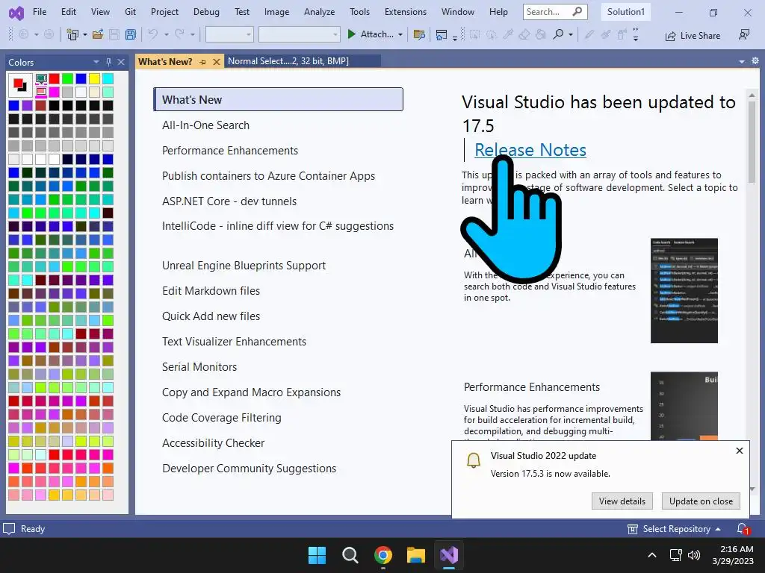Viewport: 765px width, 573px height.
Task: Click the New Project toolbar icon
Action: [x=72, y=34]
